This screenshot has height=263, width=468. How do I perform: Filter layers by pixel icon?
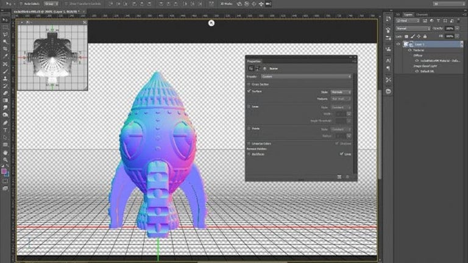point(425,21)
